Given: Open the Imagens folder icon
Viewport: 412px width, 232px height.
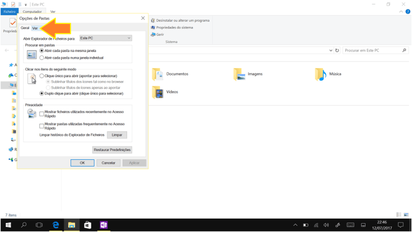Looking at the screenshot, I should click(x=239, y=74).
